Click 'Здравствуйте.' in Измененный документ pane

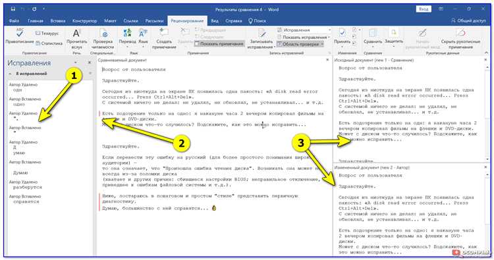point(357,186)
